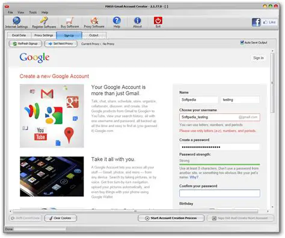285x238 pixels.
Task: Click the vertical scrollbar thumb
Action: point(272,83)
